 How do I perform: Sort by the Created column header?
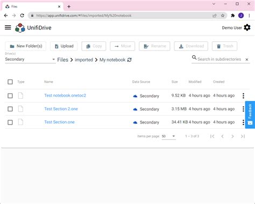tap(218, 82)
